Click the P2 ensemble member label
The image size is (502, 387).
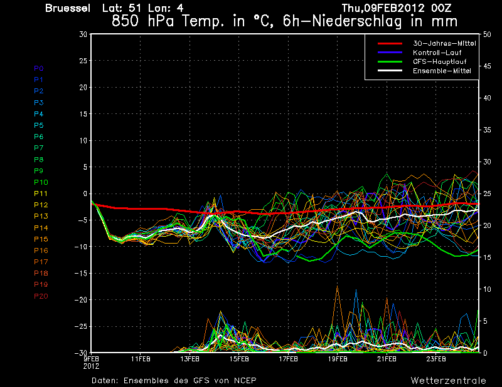point(39,91)
